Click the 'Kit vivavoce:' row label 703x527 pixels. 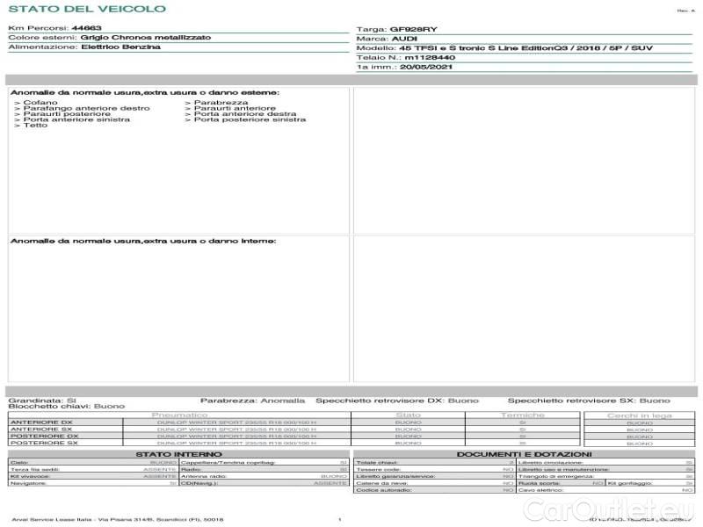pos(30,476)
